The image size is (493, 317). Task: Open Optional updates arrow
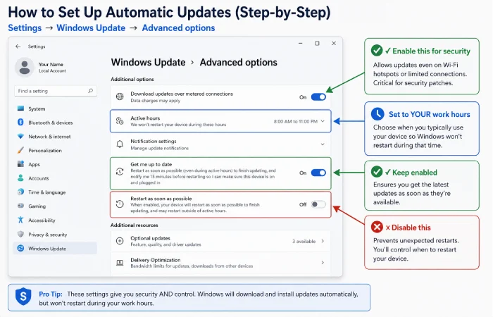(323, 241)
